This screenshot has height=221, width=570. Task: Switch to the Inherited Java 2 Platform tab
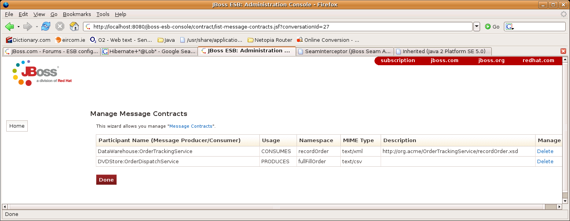coord(442,51)
